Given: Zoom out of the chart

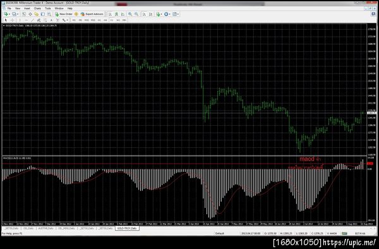Looking at the screenshot, I should coord(136,15).
